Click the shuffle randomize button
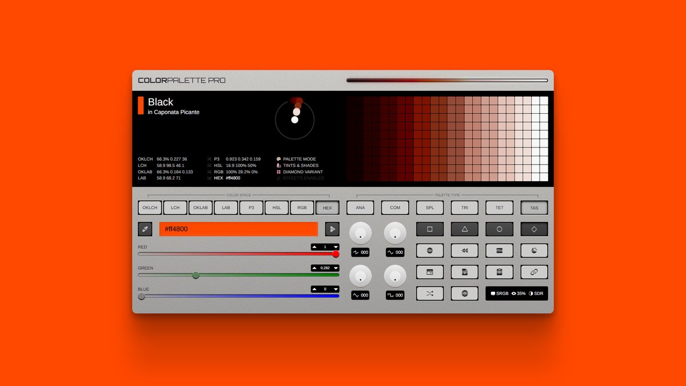Screen dimensions: 686x386 click(x=430, y=293)
